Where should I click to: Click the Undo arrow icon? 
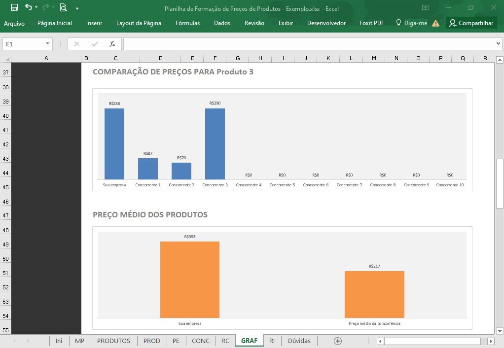click(28, 7)
